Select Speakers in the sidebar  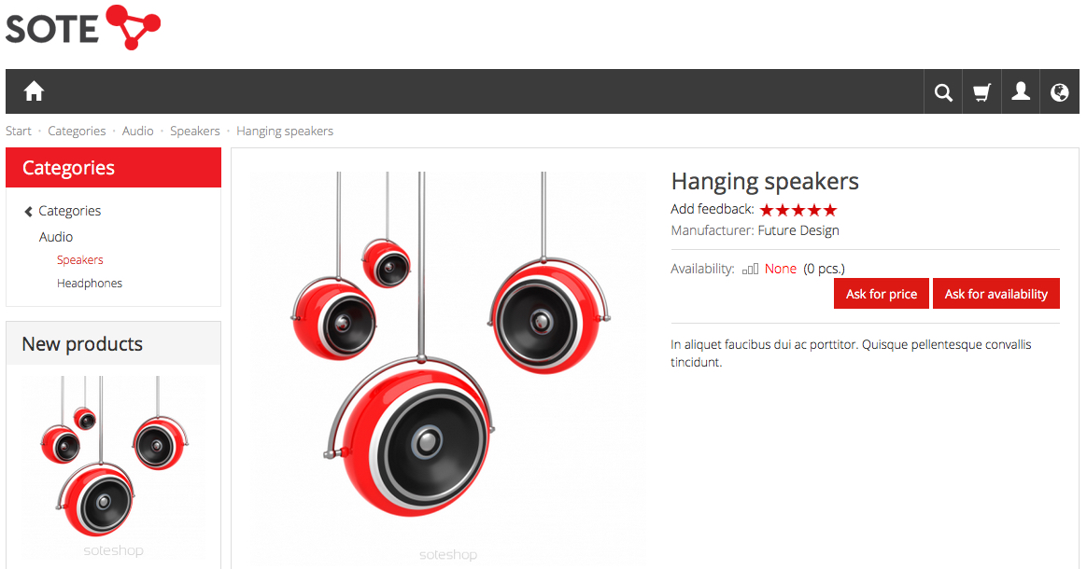(79, 260)
